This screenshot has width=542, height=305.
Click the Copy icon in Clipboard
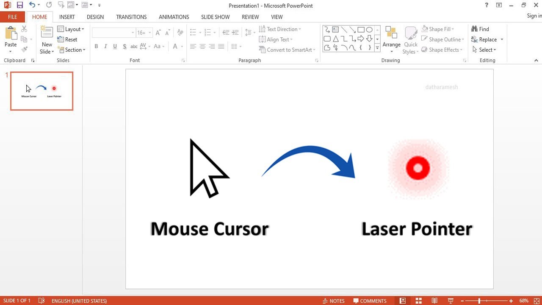coord(24,39)
